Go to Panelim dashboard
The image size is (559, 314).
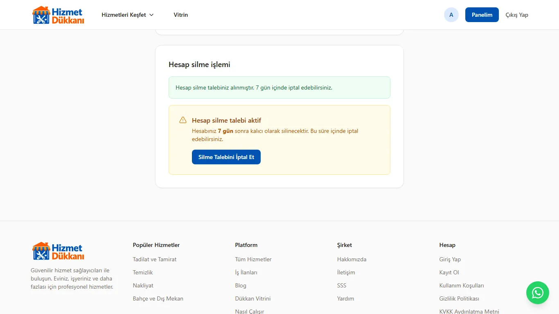pyautogui.click(x=482, y=15)
